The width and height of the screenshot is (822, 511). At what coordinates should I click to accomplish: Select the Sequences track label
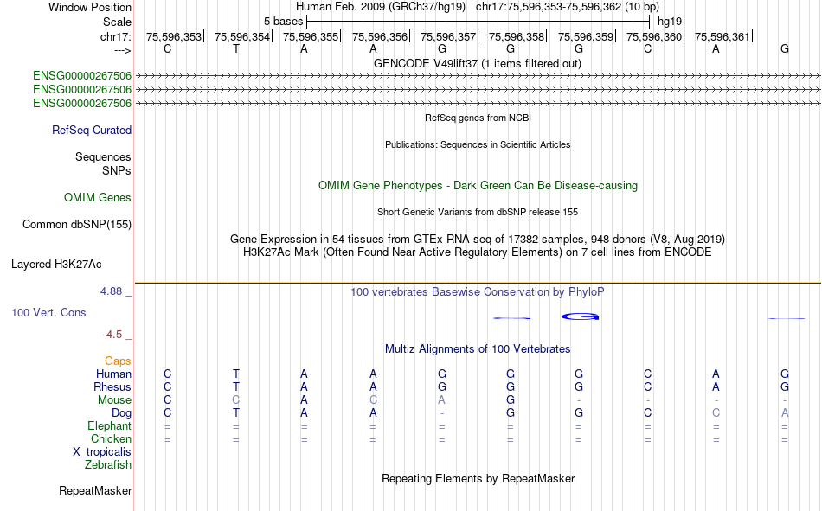click(103, 156)
